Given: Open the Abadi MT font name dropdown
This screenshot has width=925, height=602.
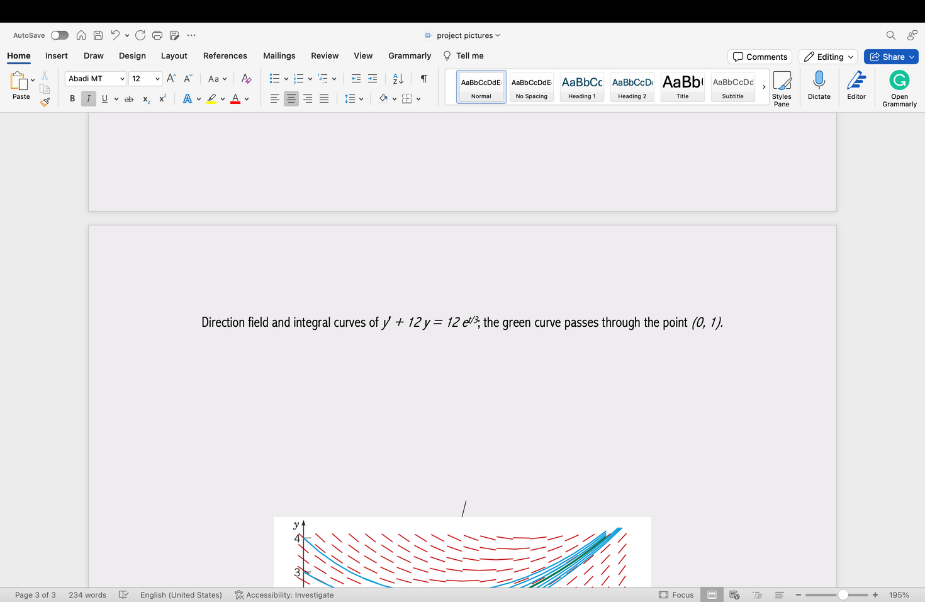Looking at the screenshot, I should (122, 79).
